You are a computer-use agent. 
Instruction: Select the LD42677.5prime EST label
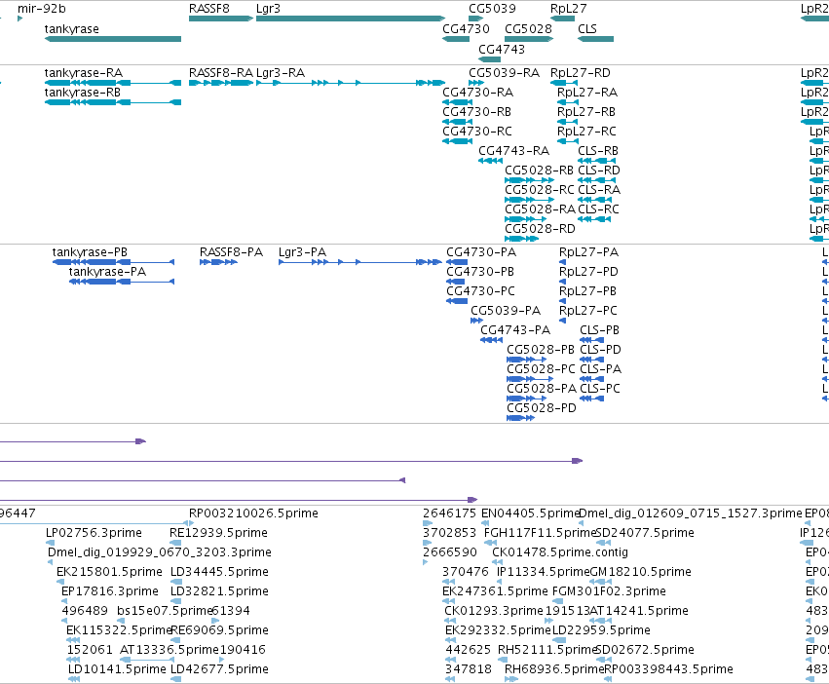click(219, 669)
